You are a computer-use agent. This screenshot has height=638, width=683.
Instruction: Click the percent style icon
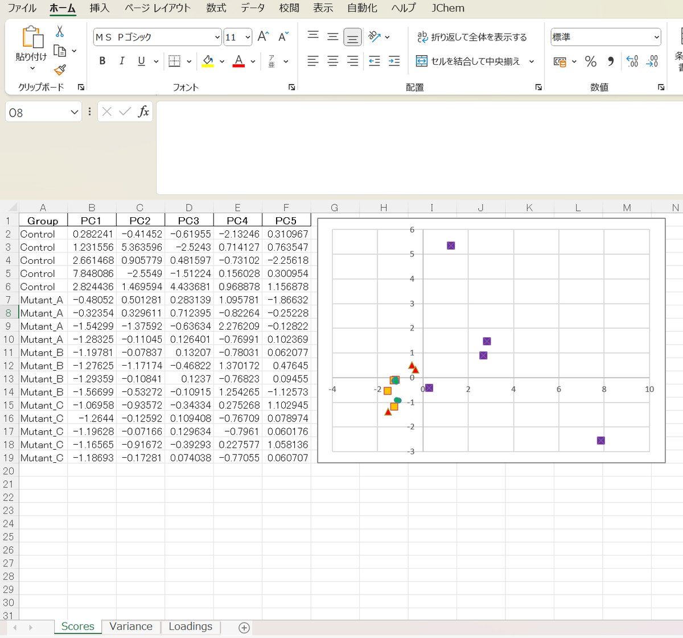pyautogui.click(x=591, y=61)
